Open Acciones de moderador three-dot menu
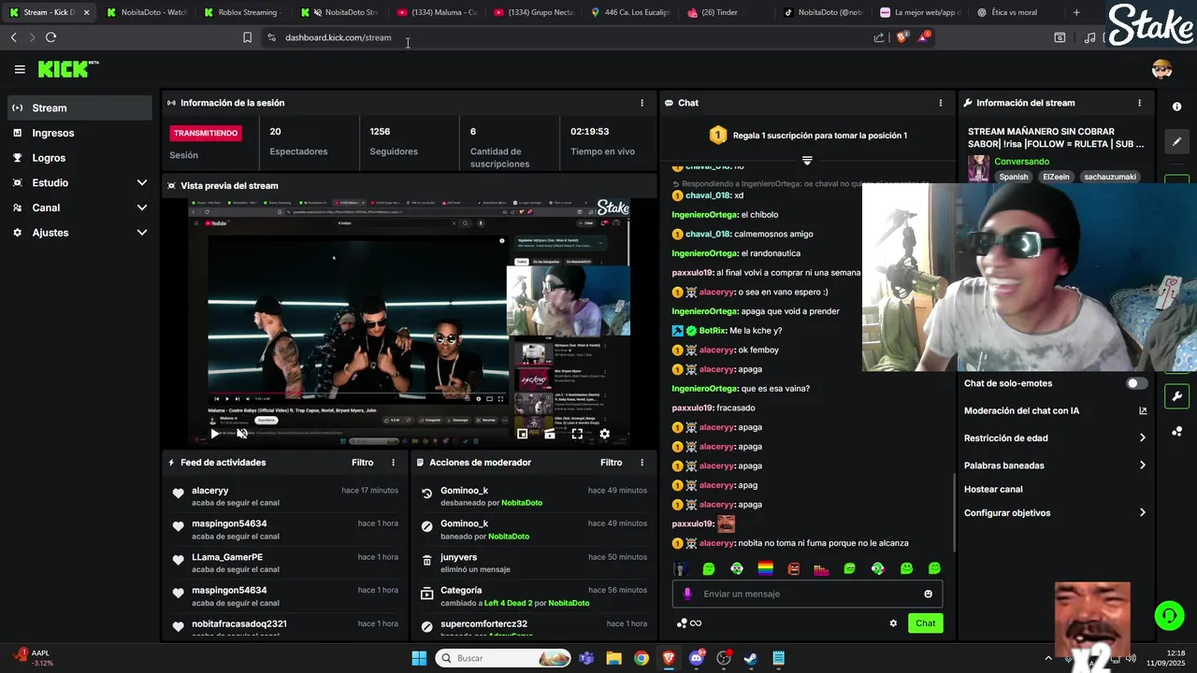The image size is (1197, 673). [642, 463]
